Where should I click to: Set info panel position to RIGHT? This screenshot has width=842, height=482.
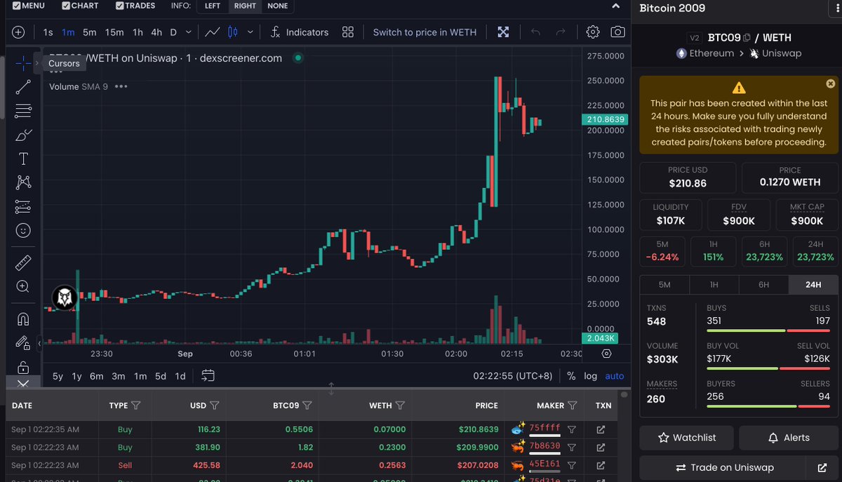pyautogui.click(x=245, y=6)
